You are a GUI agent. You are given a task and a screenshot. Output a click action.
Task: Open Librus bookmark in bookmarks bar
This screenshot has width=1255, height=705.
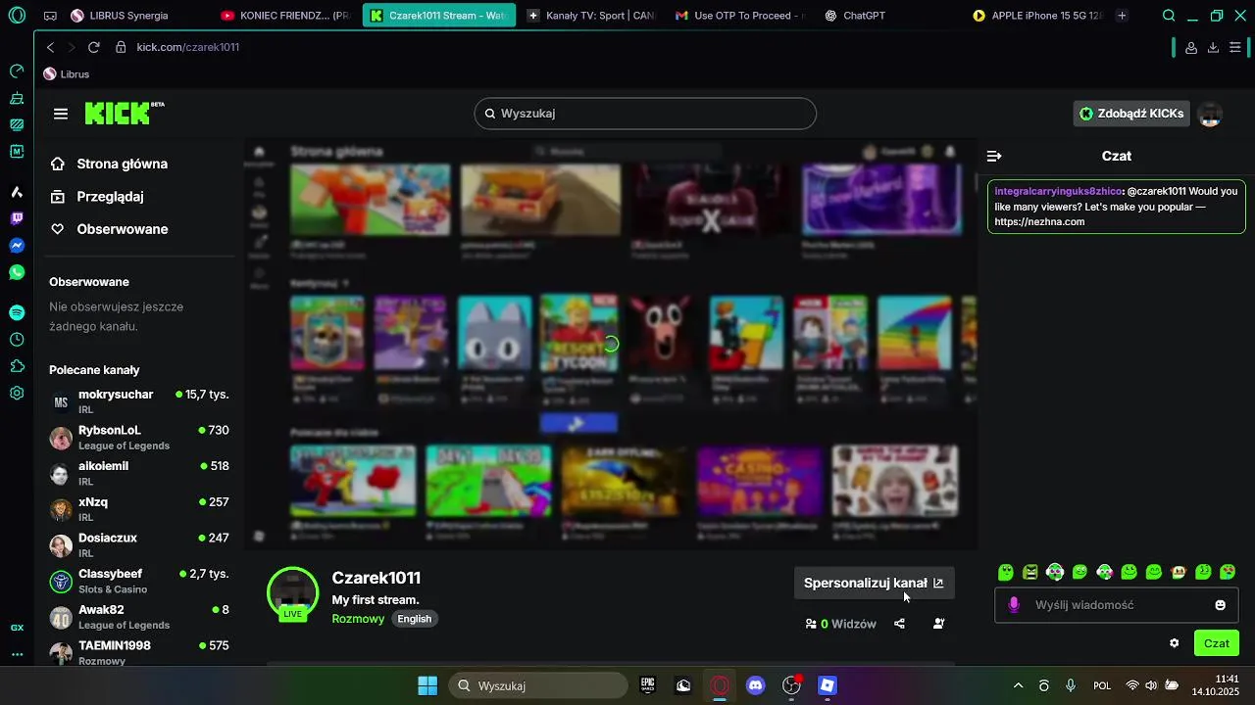(x=66, y=74)
